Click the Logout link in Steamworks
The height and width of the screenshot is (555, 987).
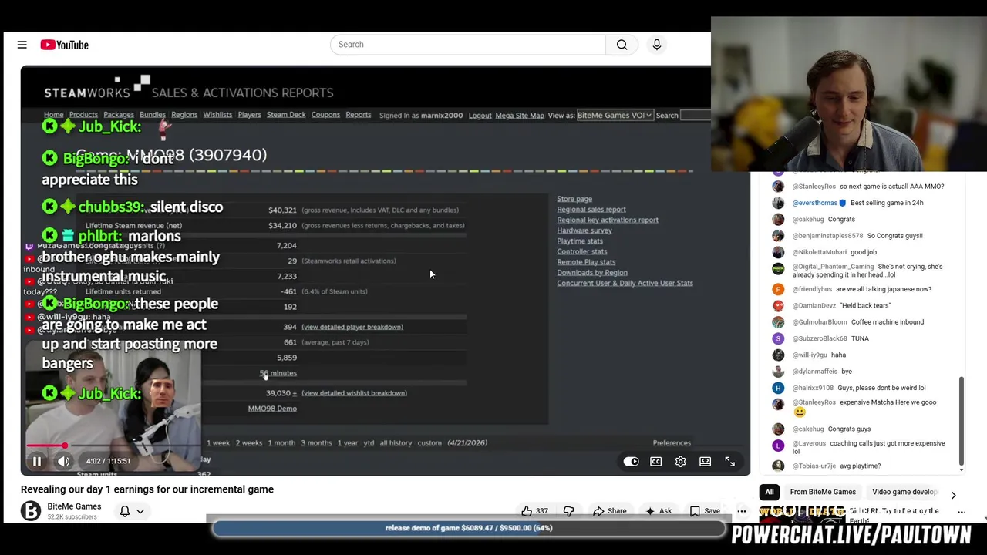(x=480, y=116)
